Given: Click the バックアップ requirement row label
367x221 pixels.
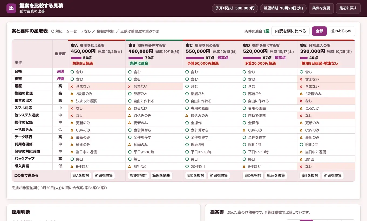Looking at the screenshot, I should click(25, 159).
